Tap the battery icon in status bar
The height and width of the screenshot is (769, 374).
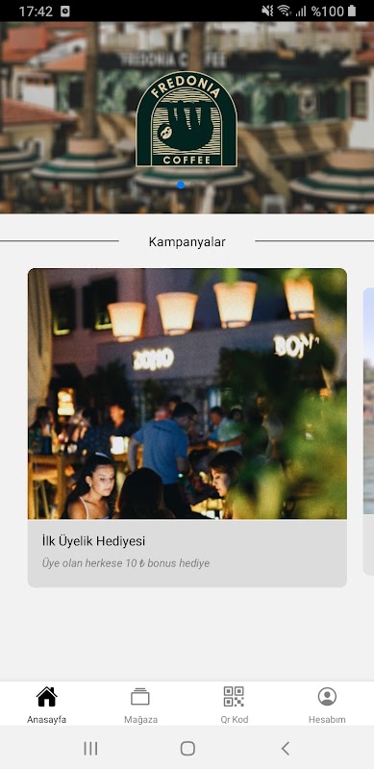click(352, 11)
